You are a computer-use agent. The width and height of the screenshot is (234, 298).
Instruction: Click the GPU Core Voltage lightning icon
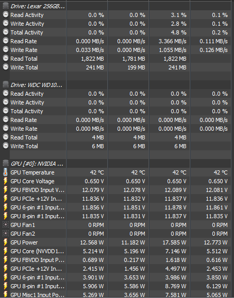click(x=6, y=181)
